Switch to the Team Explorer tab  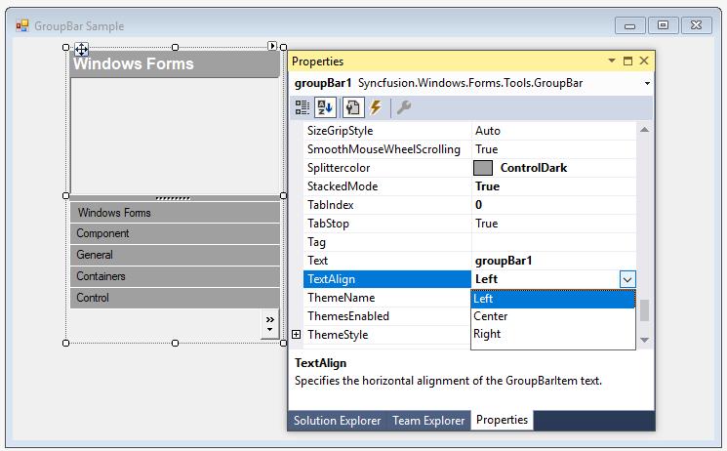428,421
